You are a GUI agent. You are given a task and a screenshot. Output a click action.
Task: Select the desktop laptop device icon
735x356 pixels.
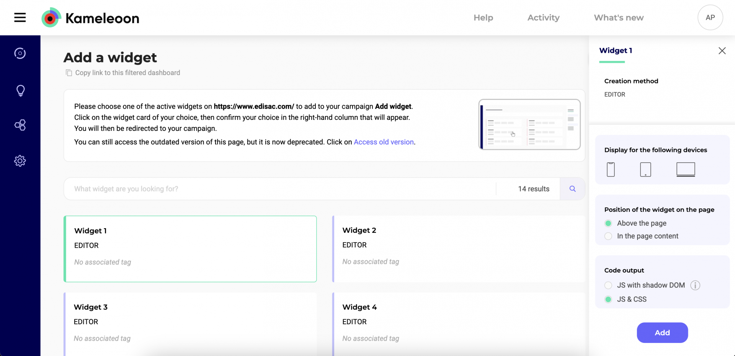pos(685,169)
